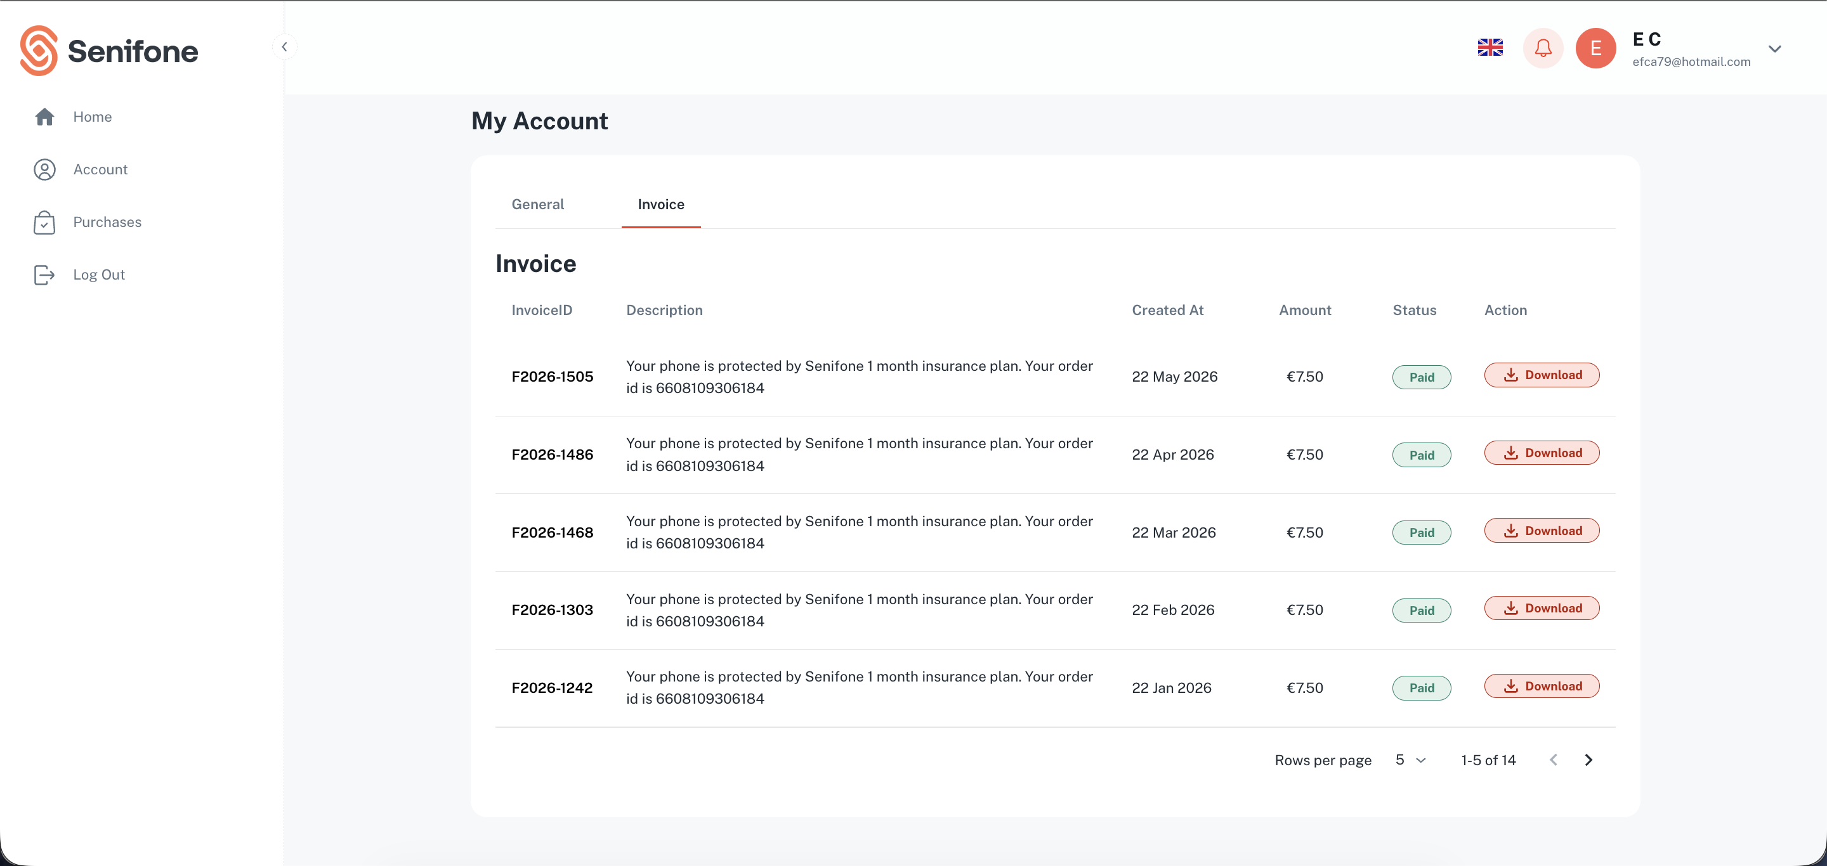Click the Amount column header
The height and width of the screenshot is (866, 1827).
click(x=1305, y=309)
